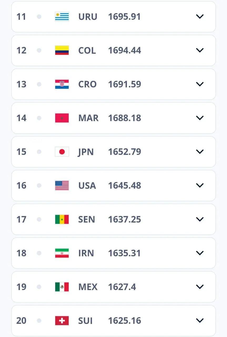Click the MEX team code label
The image size is (227, 337).
point(88,287)
